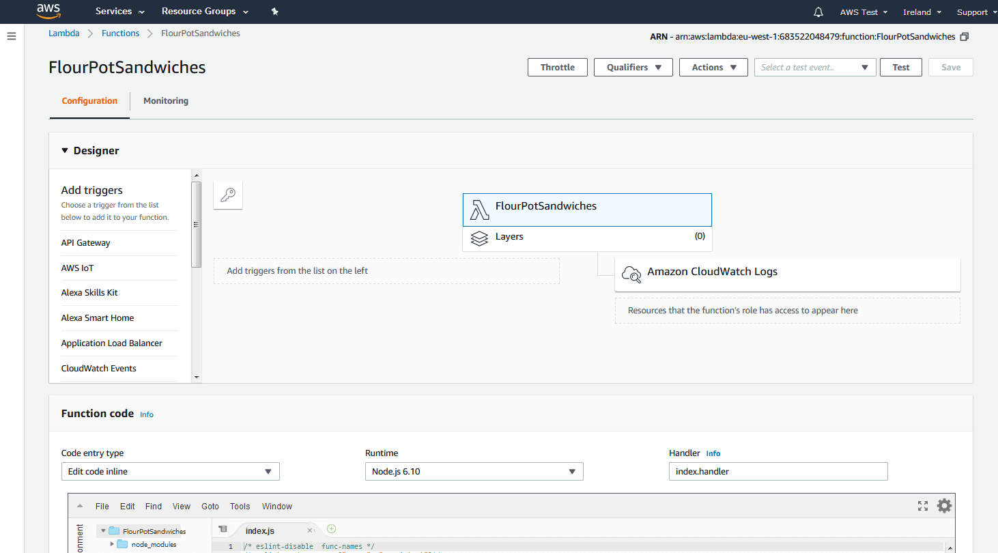The height and width of the screenshot is (553, 998).
Task: Open the Resource Groups dropdown
Action: pyautogui.click(x=205, y=12)
